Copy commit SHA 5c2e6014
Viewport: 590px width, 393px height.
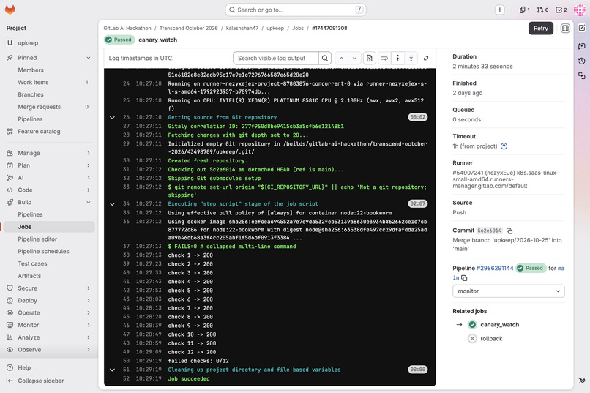[509, 231]
